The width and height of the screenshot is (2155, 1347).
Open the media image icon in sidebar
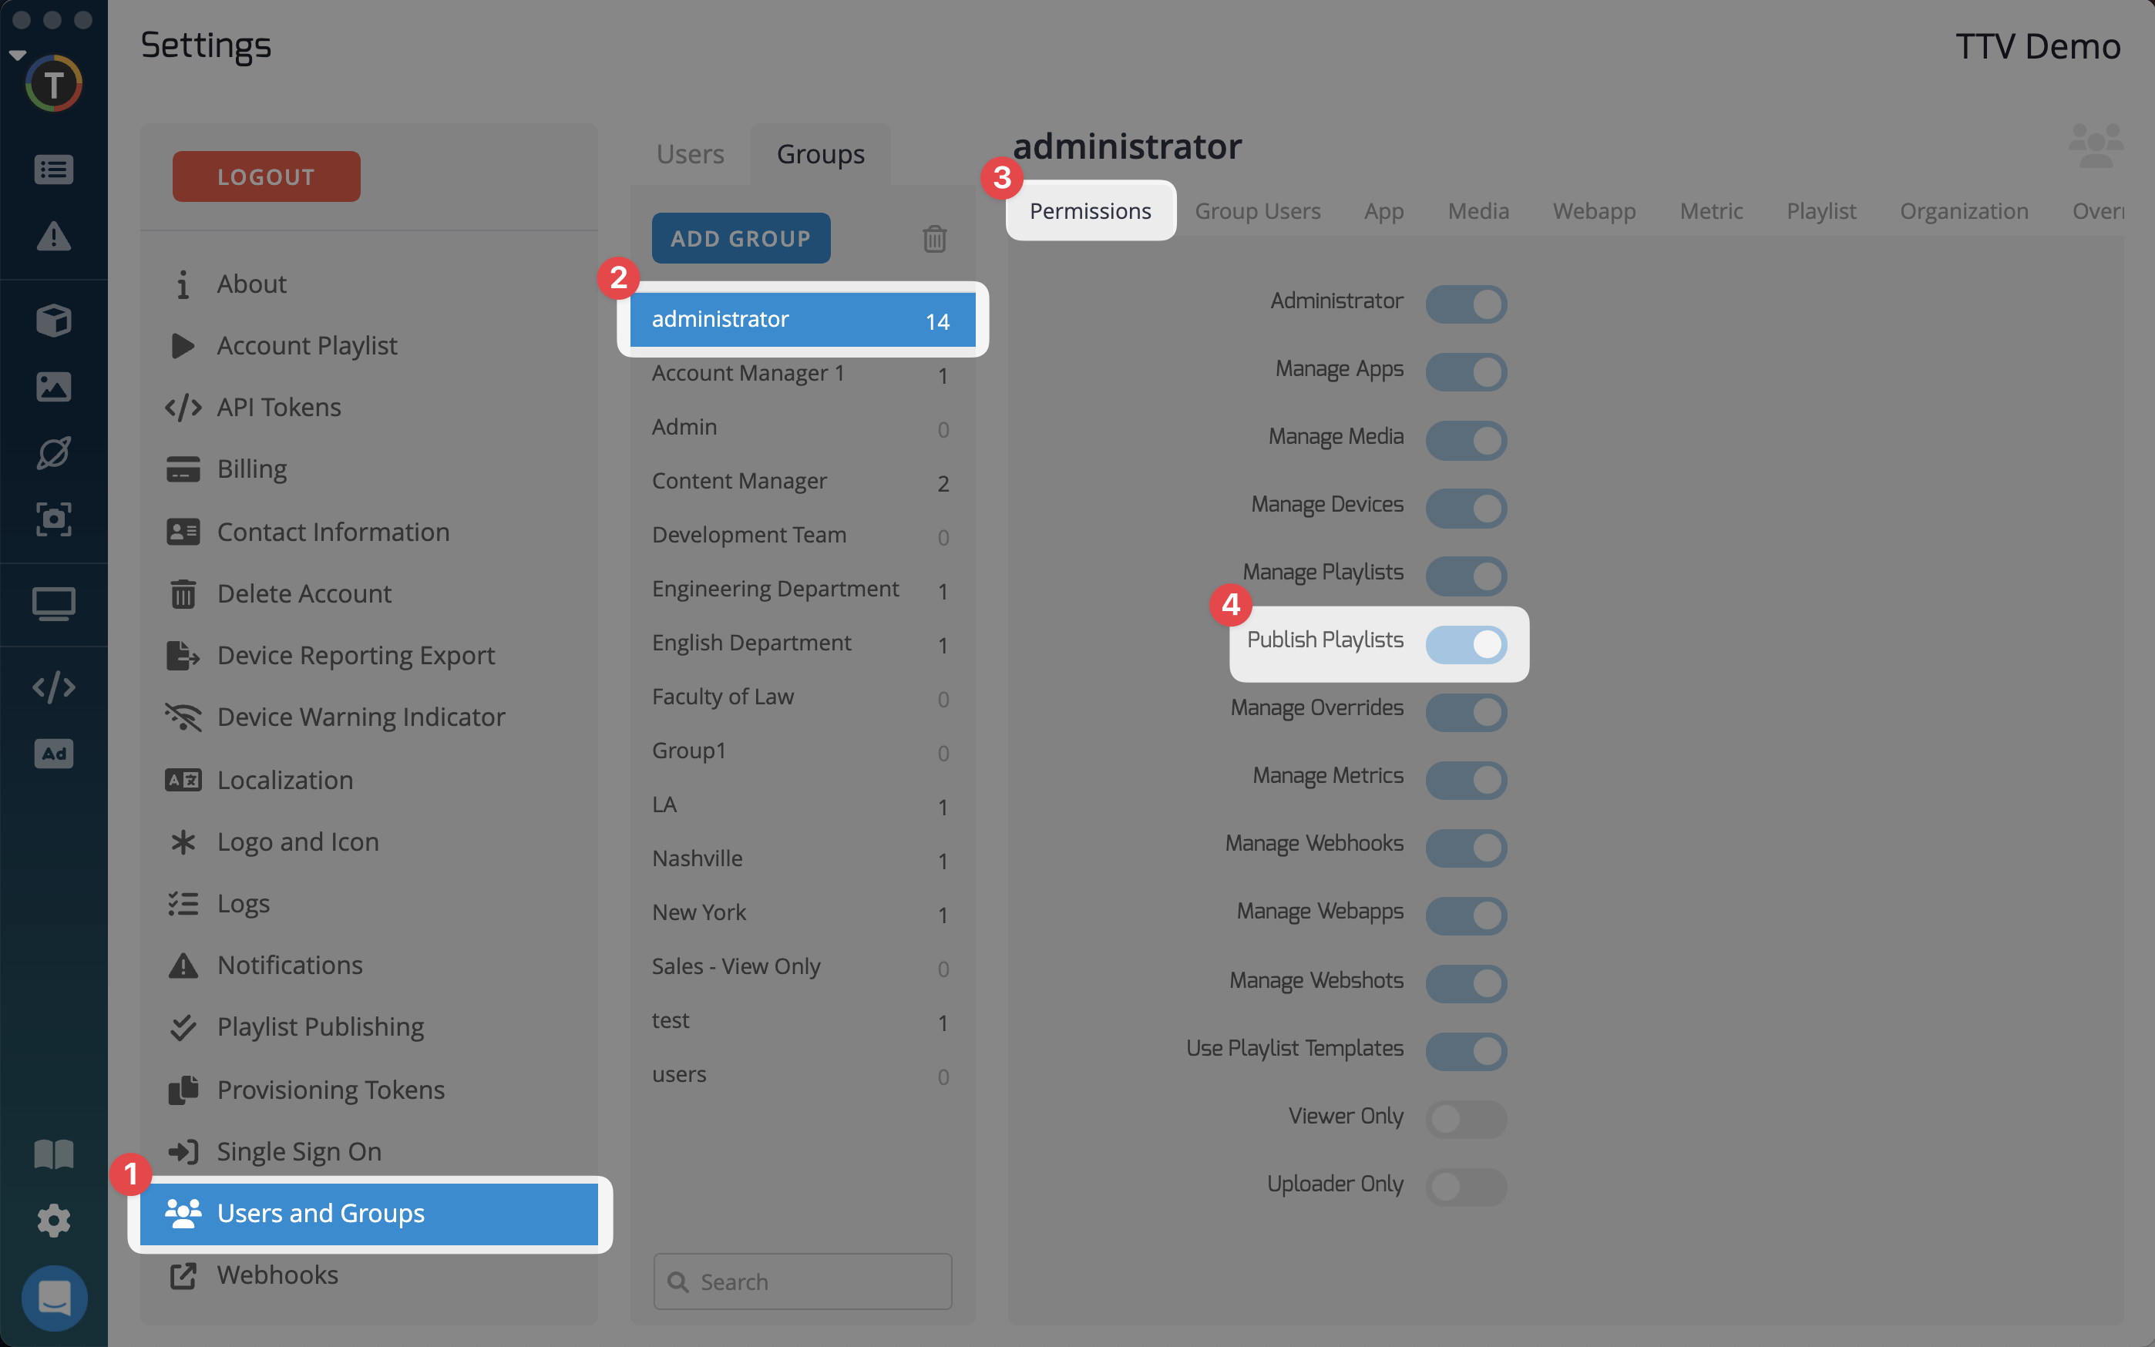[53, 387]
